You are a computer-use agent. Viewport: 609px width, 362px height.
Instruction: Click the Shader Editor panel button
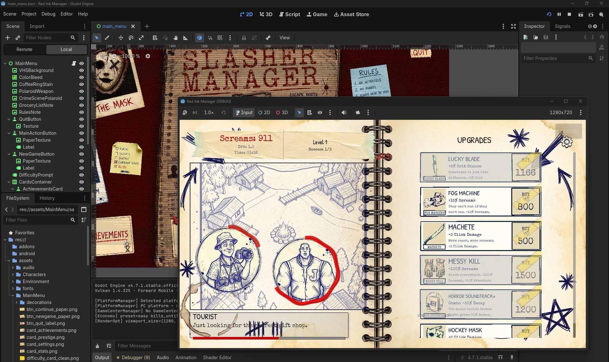[217, 357]
